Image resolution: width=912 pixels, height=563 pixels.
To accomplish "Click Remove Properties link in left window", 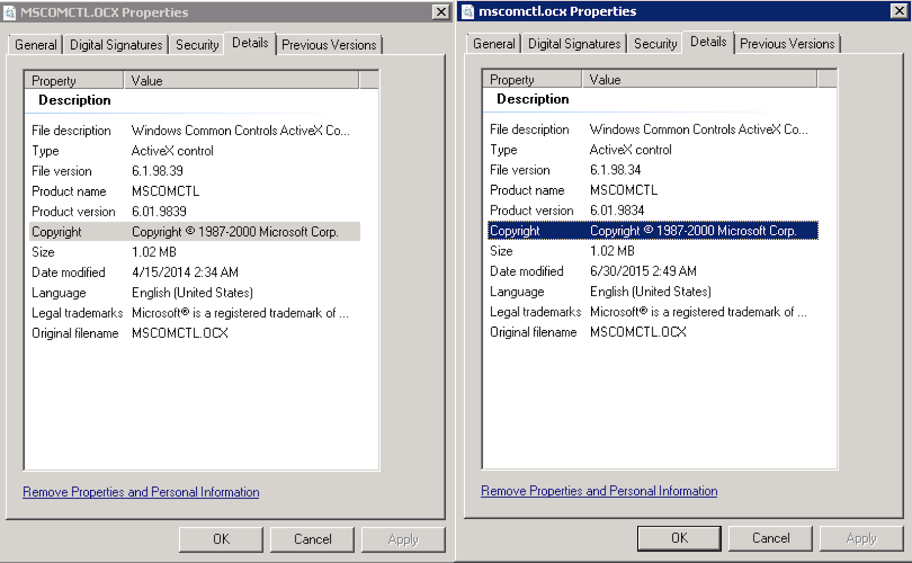I will click(x=141, y=492).
